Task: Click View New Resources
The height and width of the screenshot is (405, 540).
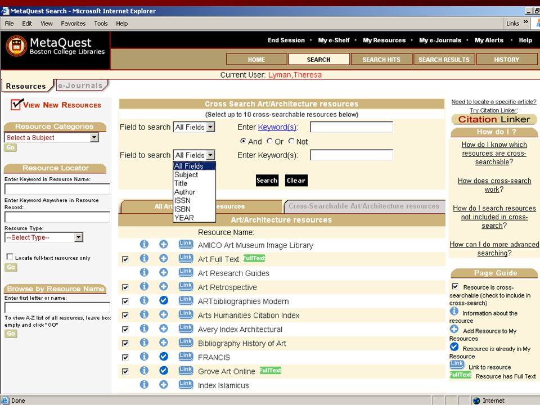Action: pos(56,105)
